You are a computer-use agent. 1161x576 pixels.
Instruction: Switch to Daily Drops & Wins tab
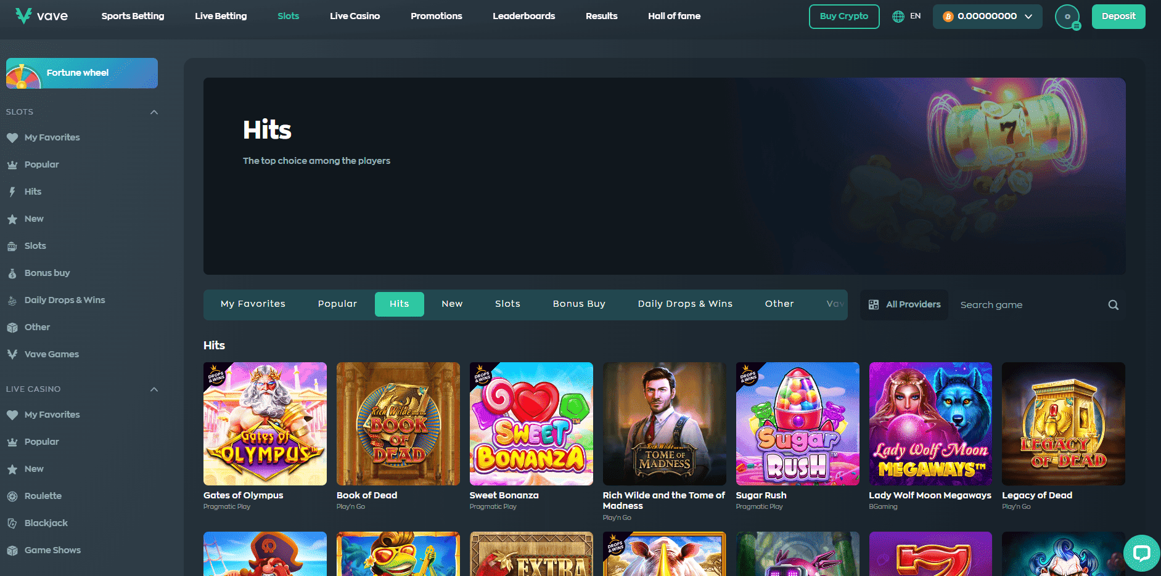click(685, 304)
